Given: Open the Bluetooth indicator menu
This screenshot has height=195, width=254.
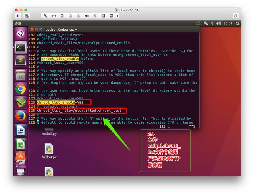Looking at the screenshot, I should click(x=212, y=23).
